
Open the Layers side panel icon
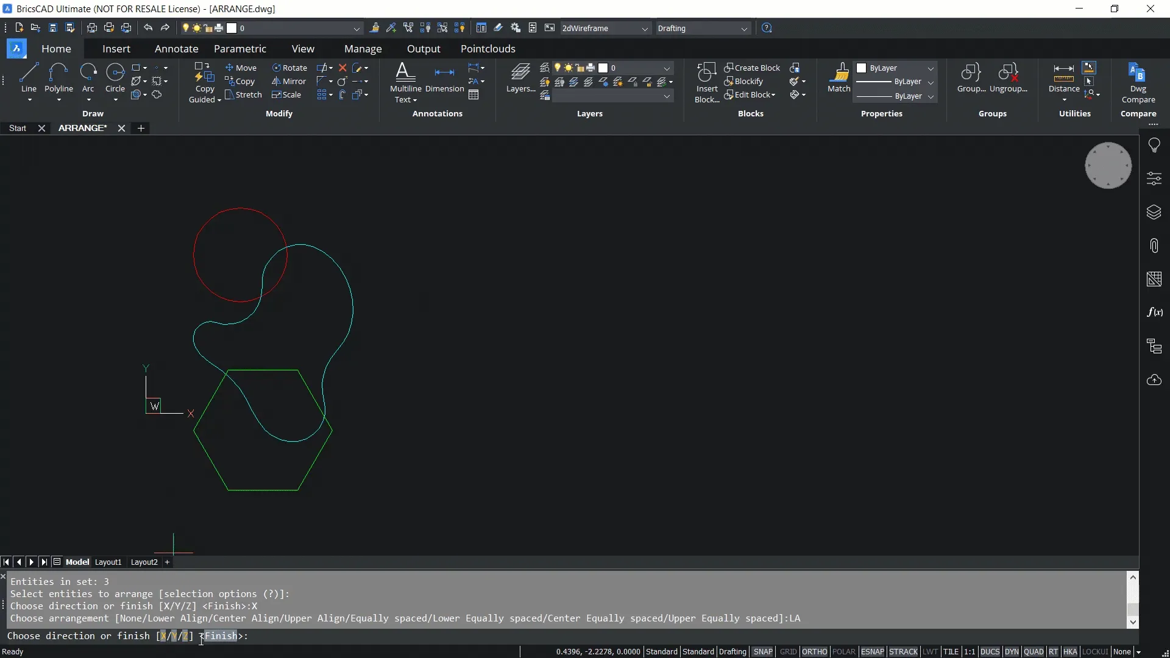[x=1154, y=212]
